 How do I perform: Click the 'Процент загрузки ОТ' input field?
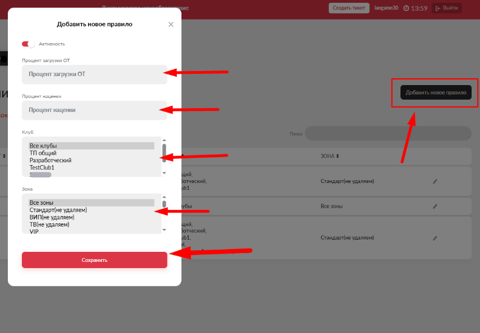coord(94,74)
